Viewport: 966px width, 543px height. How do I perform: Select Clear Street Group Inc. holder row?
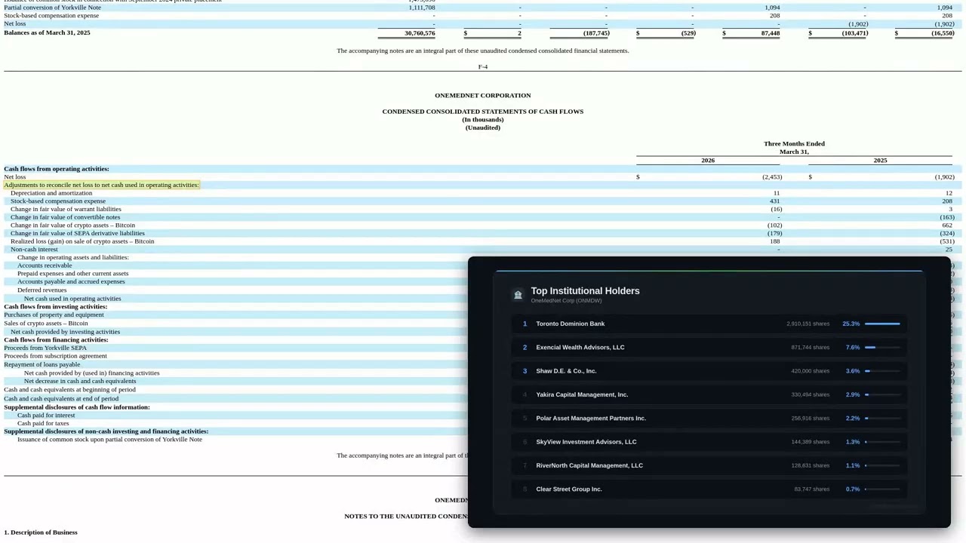point(709,489)
